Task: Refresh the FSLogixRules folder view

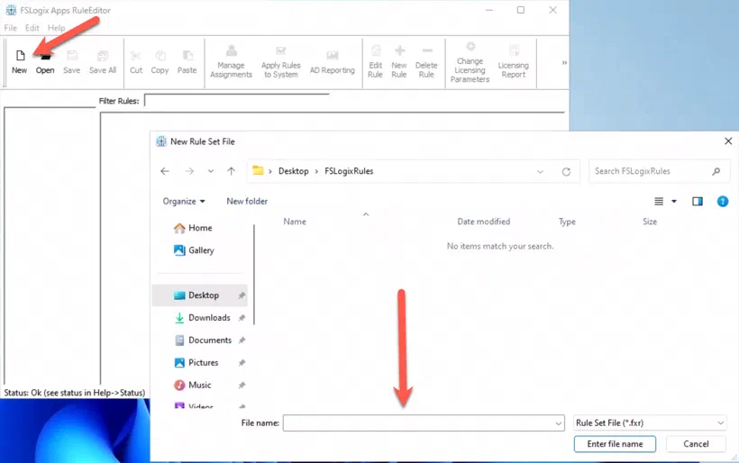Action: pos(566,171)
